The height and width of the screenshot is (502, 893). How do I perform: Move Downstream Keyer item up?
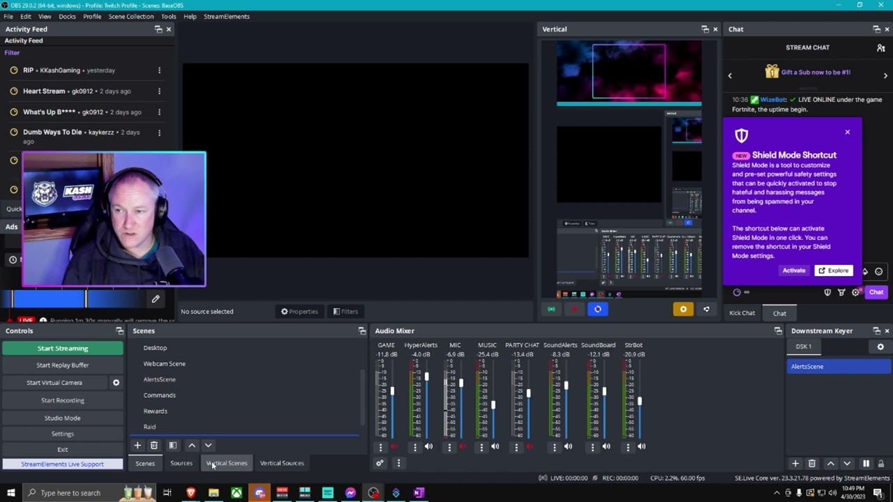click(830, 464)
